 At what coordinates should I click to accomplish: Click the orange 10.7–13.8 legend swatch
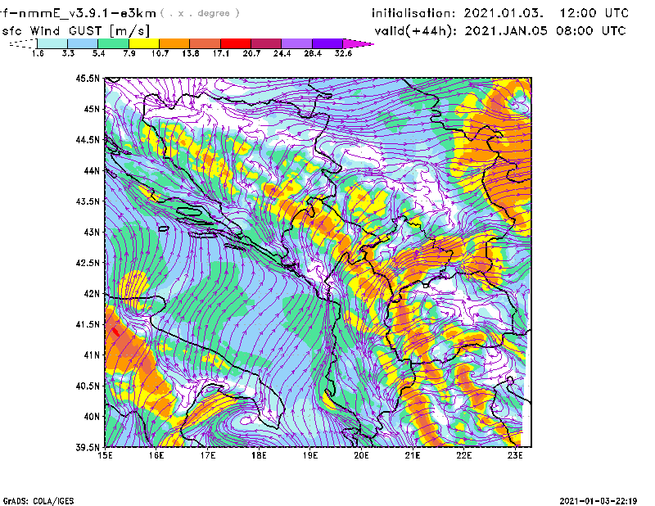(174, 43)
